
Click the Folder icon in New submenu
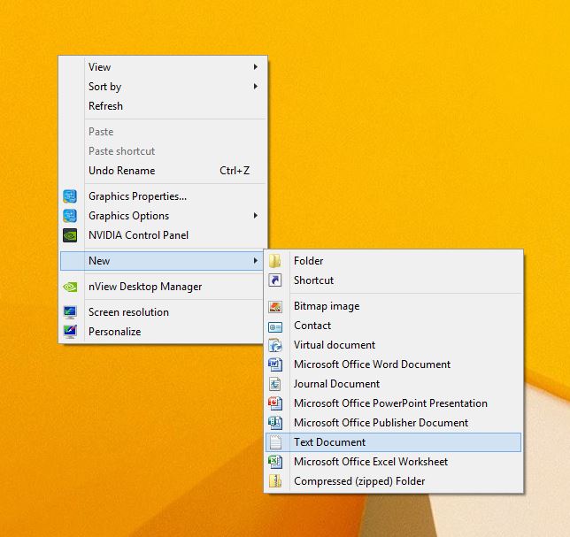coord(275,261)
